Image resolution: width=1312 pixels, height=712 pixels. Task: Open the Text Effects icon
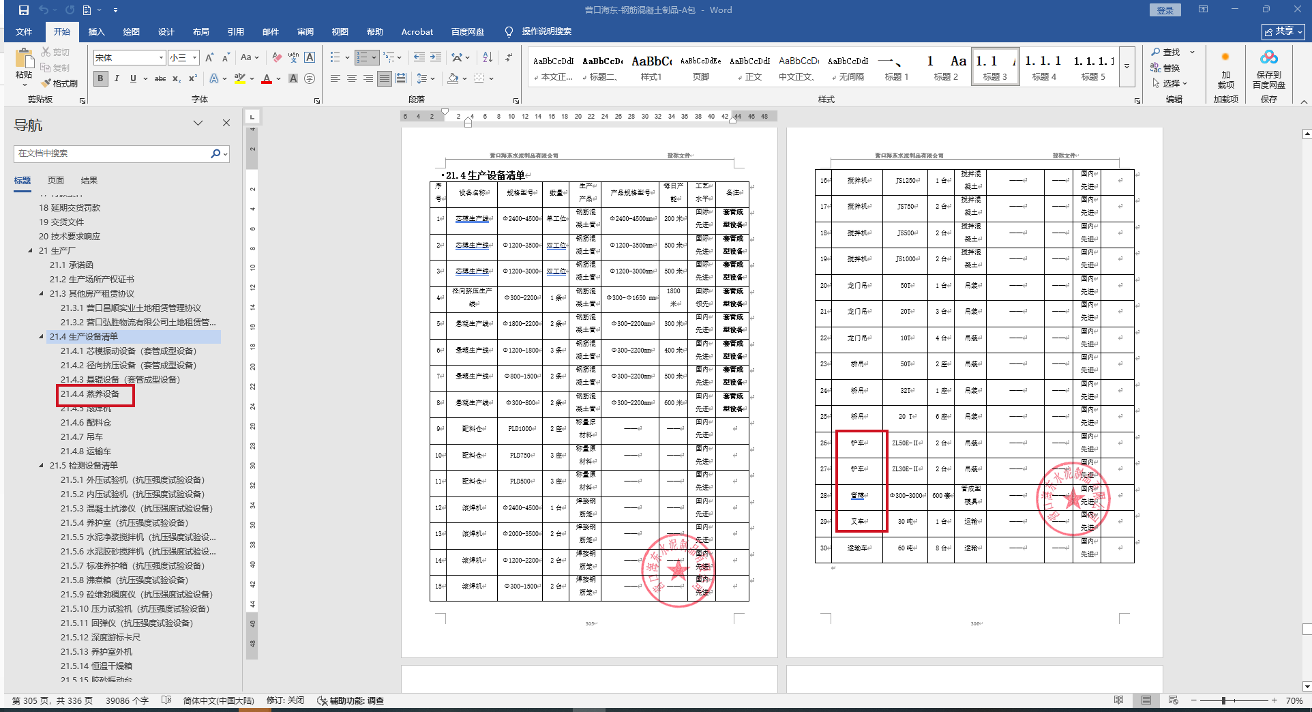pyautogui.click(x=215, y=78)
